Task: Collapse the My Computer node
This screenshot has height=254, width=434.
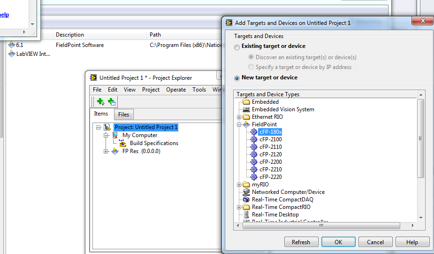Action: coord(106,135)
